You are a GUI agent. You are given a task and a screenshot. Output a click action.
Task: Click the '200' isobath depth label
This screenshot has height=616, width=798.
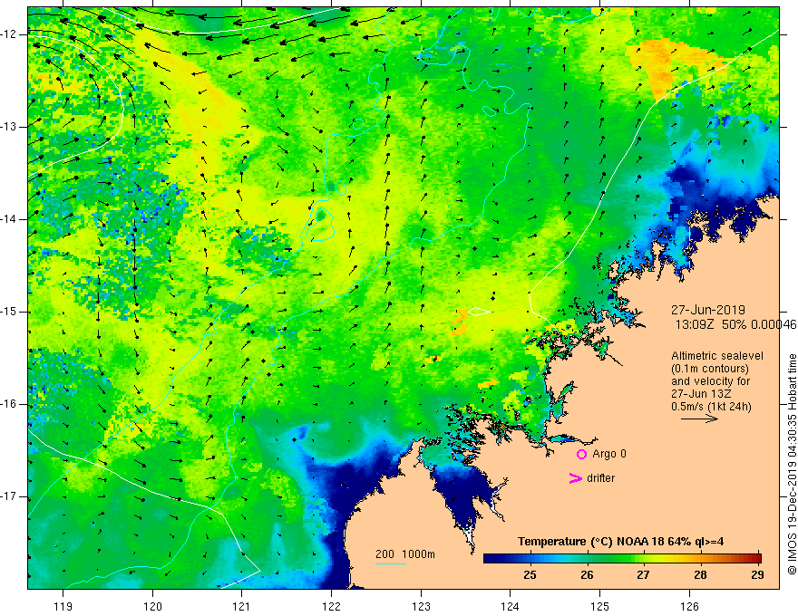(x=384, y=554)
